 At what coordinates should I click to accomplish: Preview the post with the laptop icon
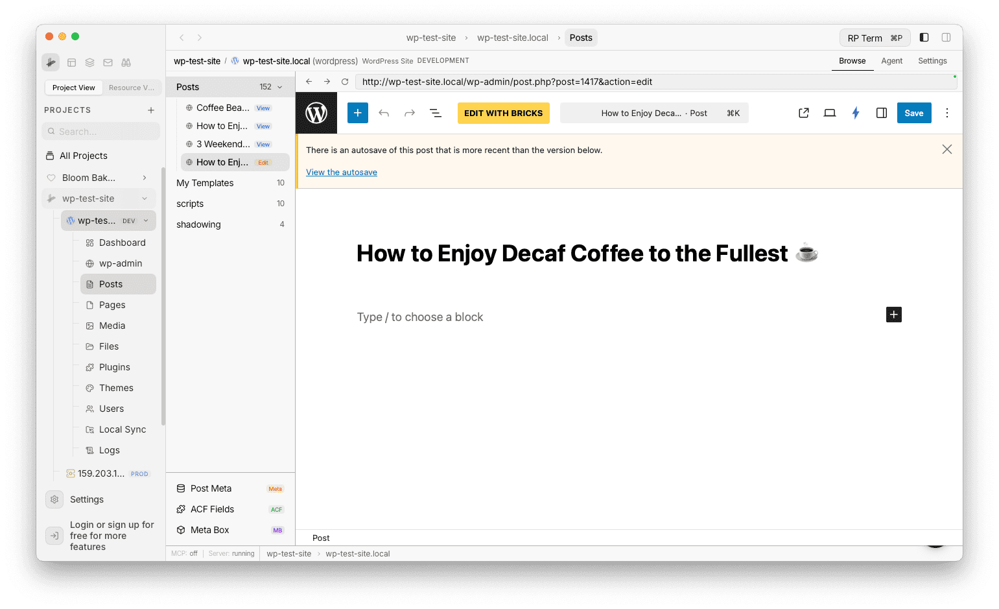(x=829, y=113)
